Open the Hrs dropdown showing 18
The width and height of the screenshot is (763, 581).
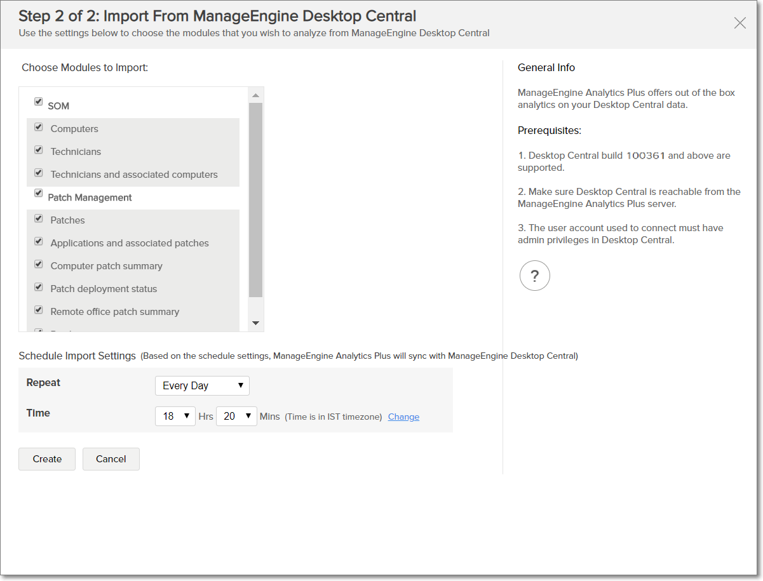(175, 416)
